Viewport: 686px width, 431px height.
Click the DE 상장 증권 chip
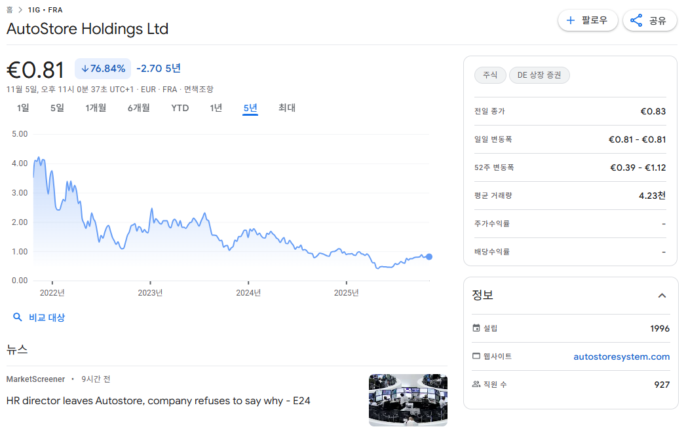pyautogui.click(x=539, y=75)
